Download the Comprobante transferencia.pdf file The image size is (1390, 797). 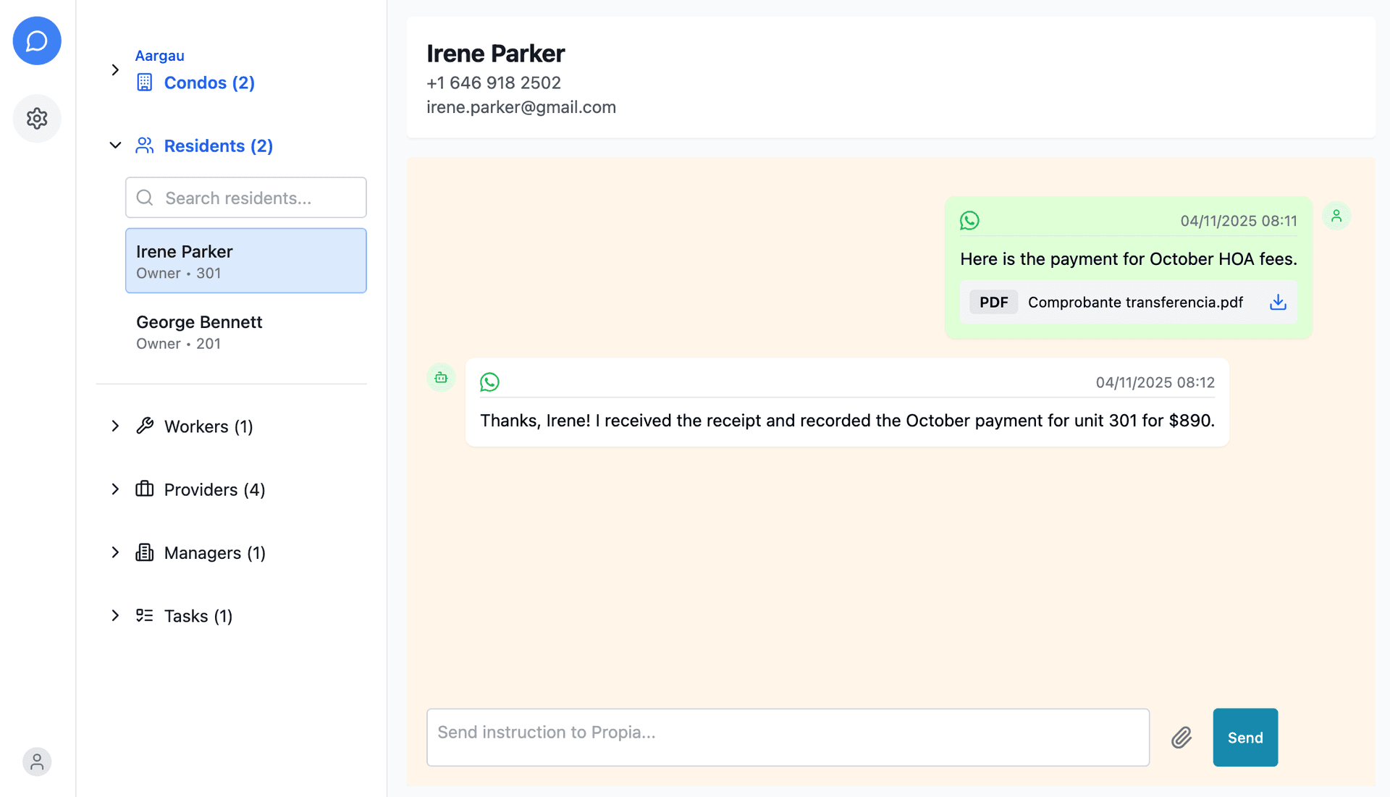(x=1278, y=302)
